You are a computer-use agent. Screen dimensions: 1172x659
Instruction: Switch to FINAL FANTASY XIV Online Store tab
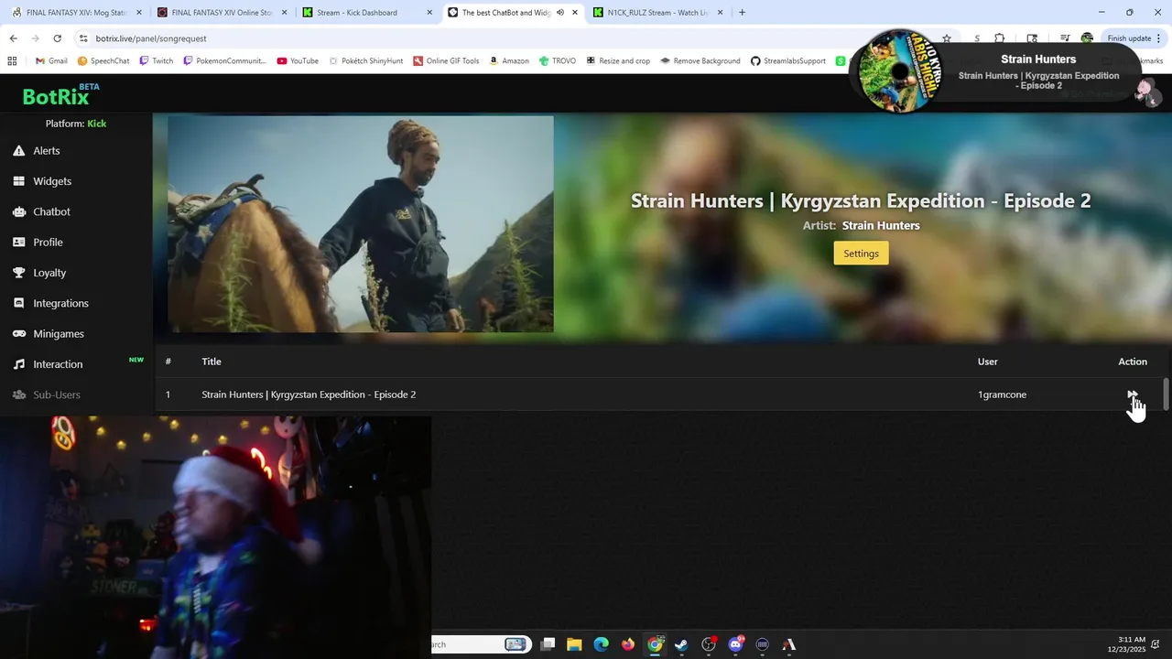pyautogui.click(x=222, y=13)
